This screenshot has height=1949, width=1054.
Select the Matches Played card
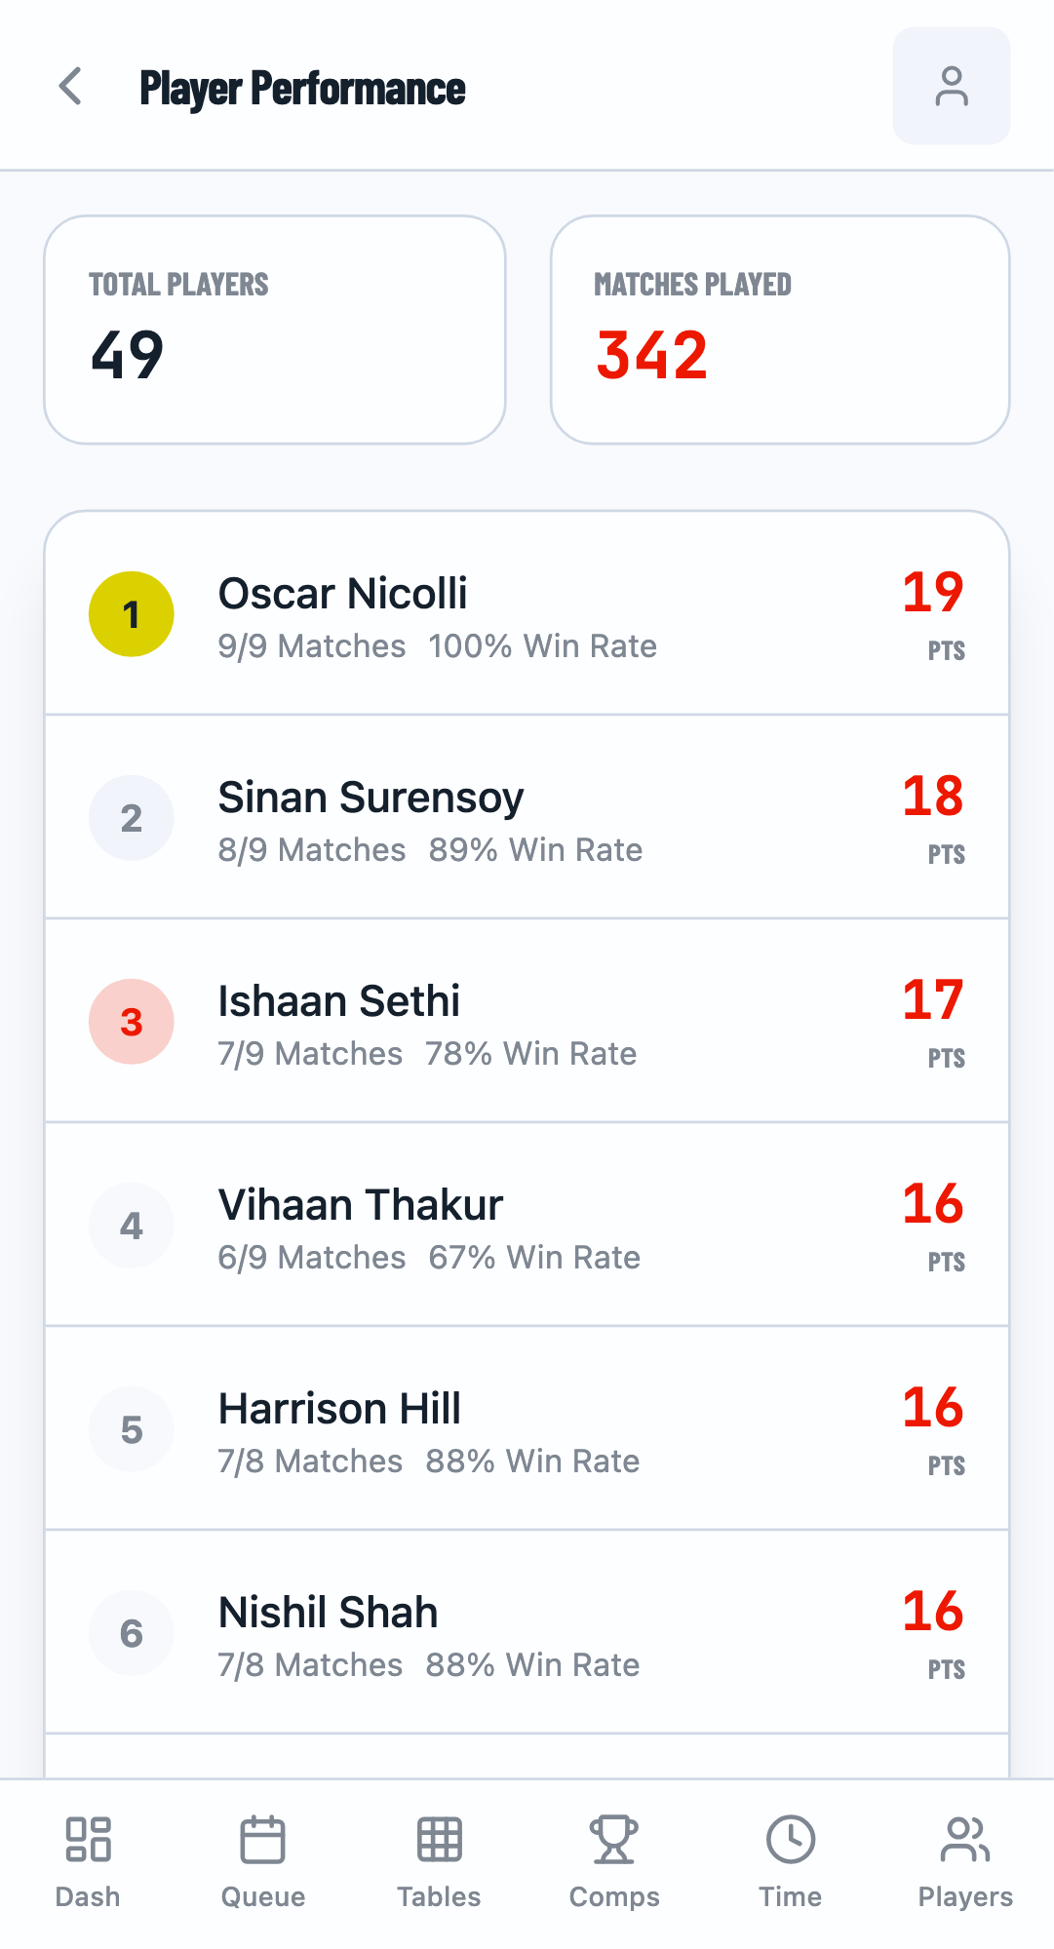[x=780, y=330]
